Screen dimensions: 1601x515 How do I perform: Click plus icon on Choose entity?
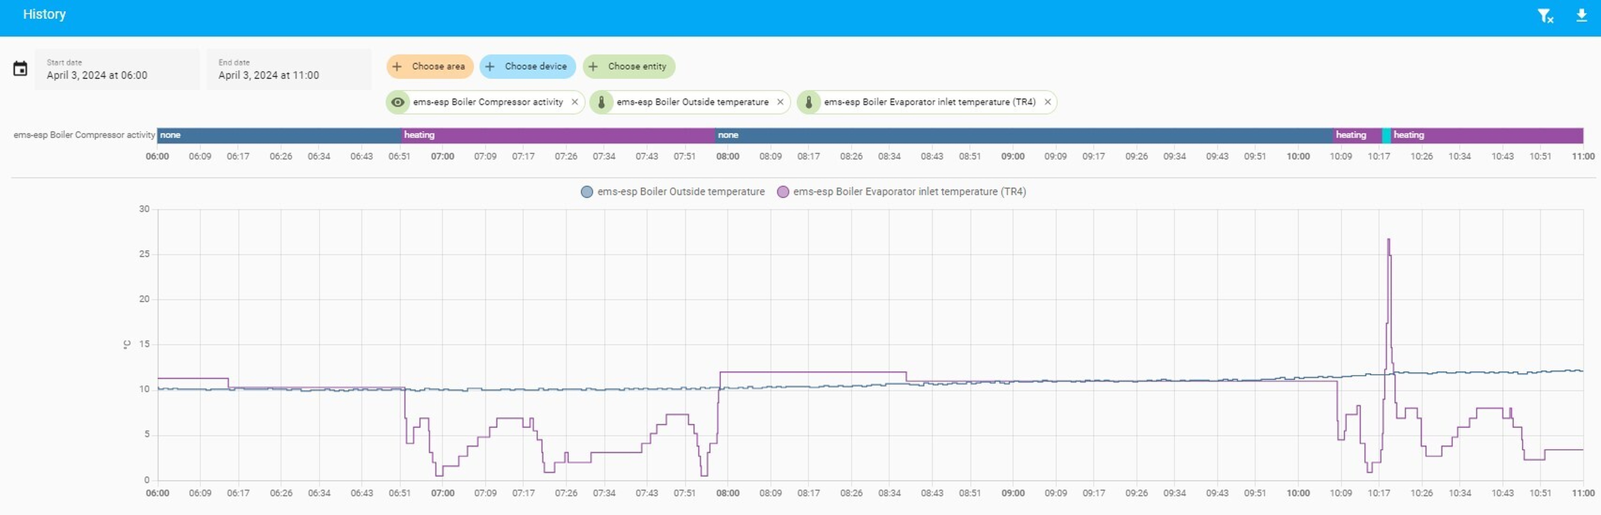pos(593,66)
